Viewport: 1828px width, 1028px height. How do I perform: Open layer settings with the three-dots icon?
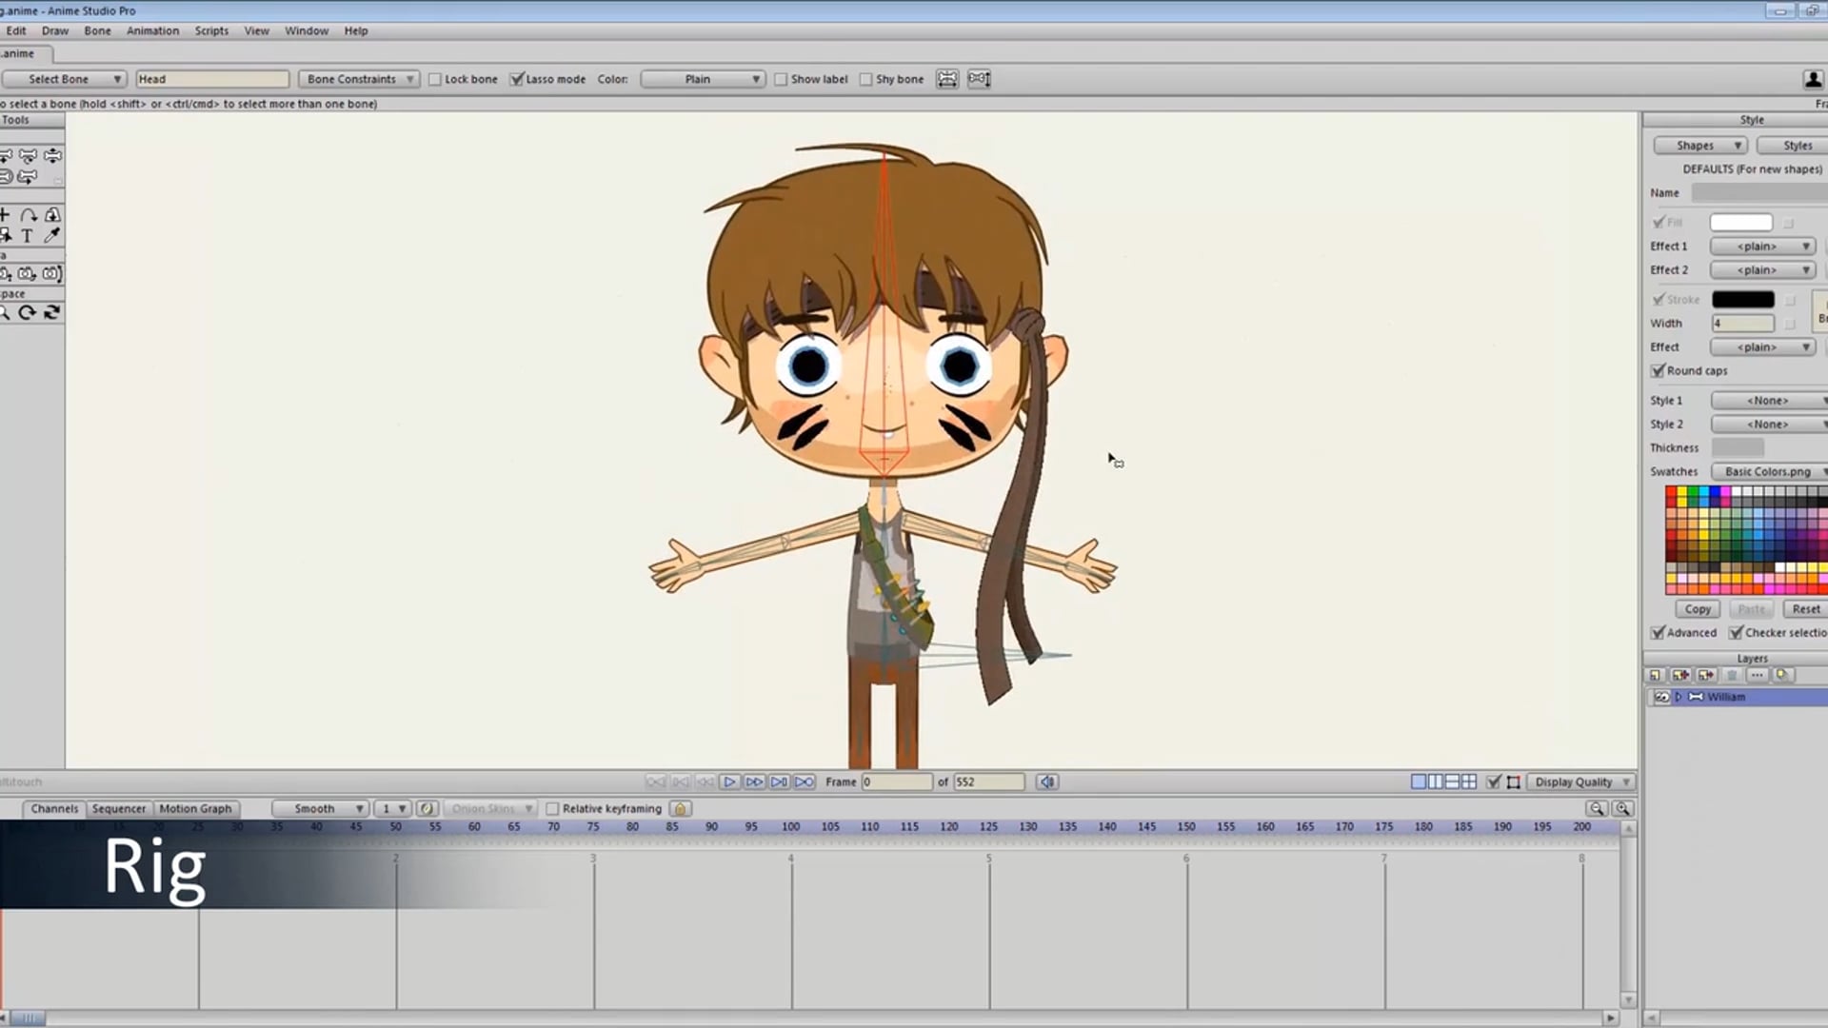pyautogui.click(x=1758, y=675)
